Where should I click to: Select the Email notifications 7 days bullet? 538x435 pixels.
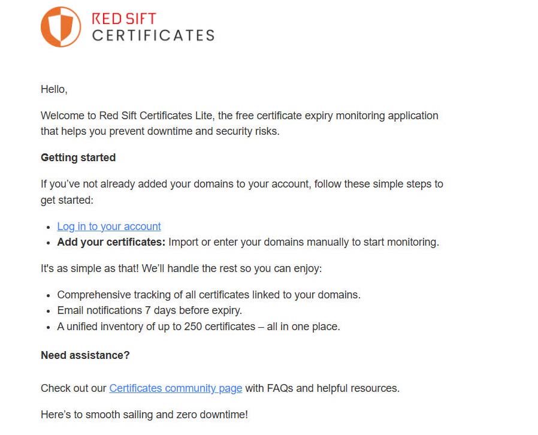coord(150,310)
